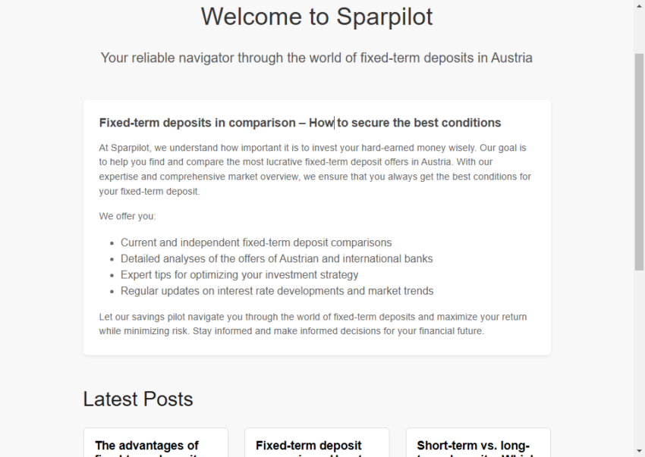Click the bullet about interest rate developments
The height and width of the screenshot is (457, 645).
(x=277, y=290)
